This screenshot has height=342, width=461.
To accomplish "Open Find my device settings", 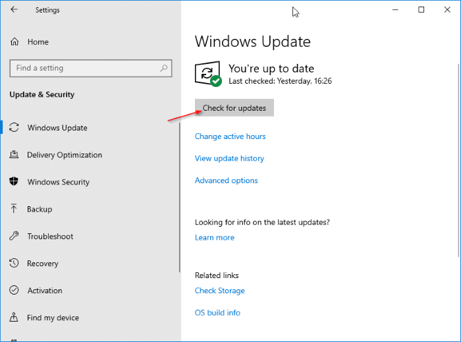I will click(x=53, y=318).
